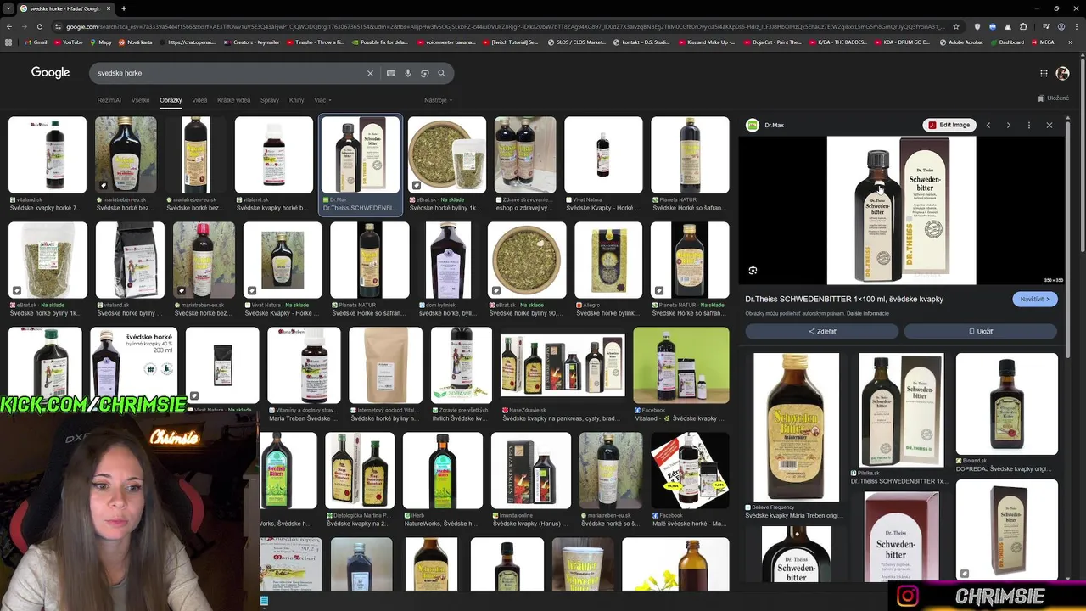Open the NaseZdravie.sk pankreas thumbnail
The image size is (1086, 611).
pos(563,365)
